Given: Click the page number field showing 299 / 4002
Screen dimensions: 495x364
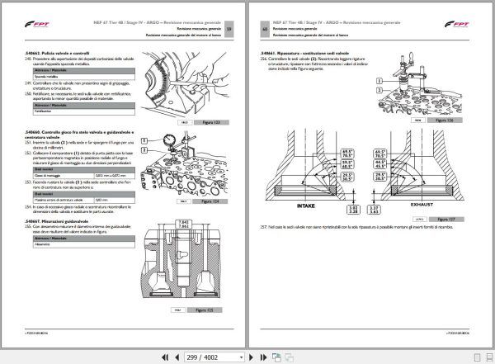Looking at the screenshot, I should pyautogui.click(x=211, y=357).
